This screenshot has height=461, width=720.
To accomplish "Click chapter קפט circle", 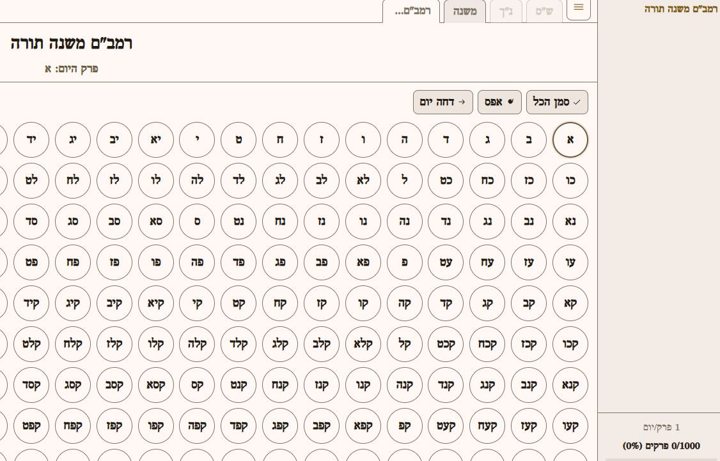I will tap(31, 425).
